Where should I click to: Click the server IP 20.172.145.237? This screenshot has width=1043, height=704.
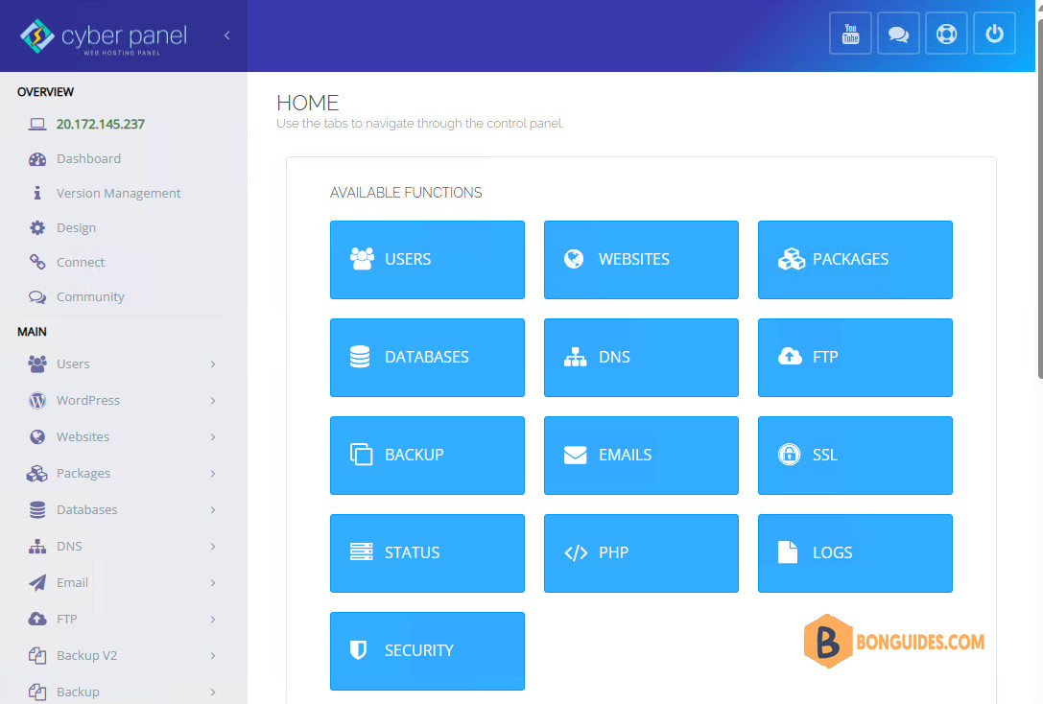(x=101, y=125)
